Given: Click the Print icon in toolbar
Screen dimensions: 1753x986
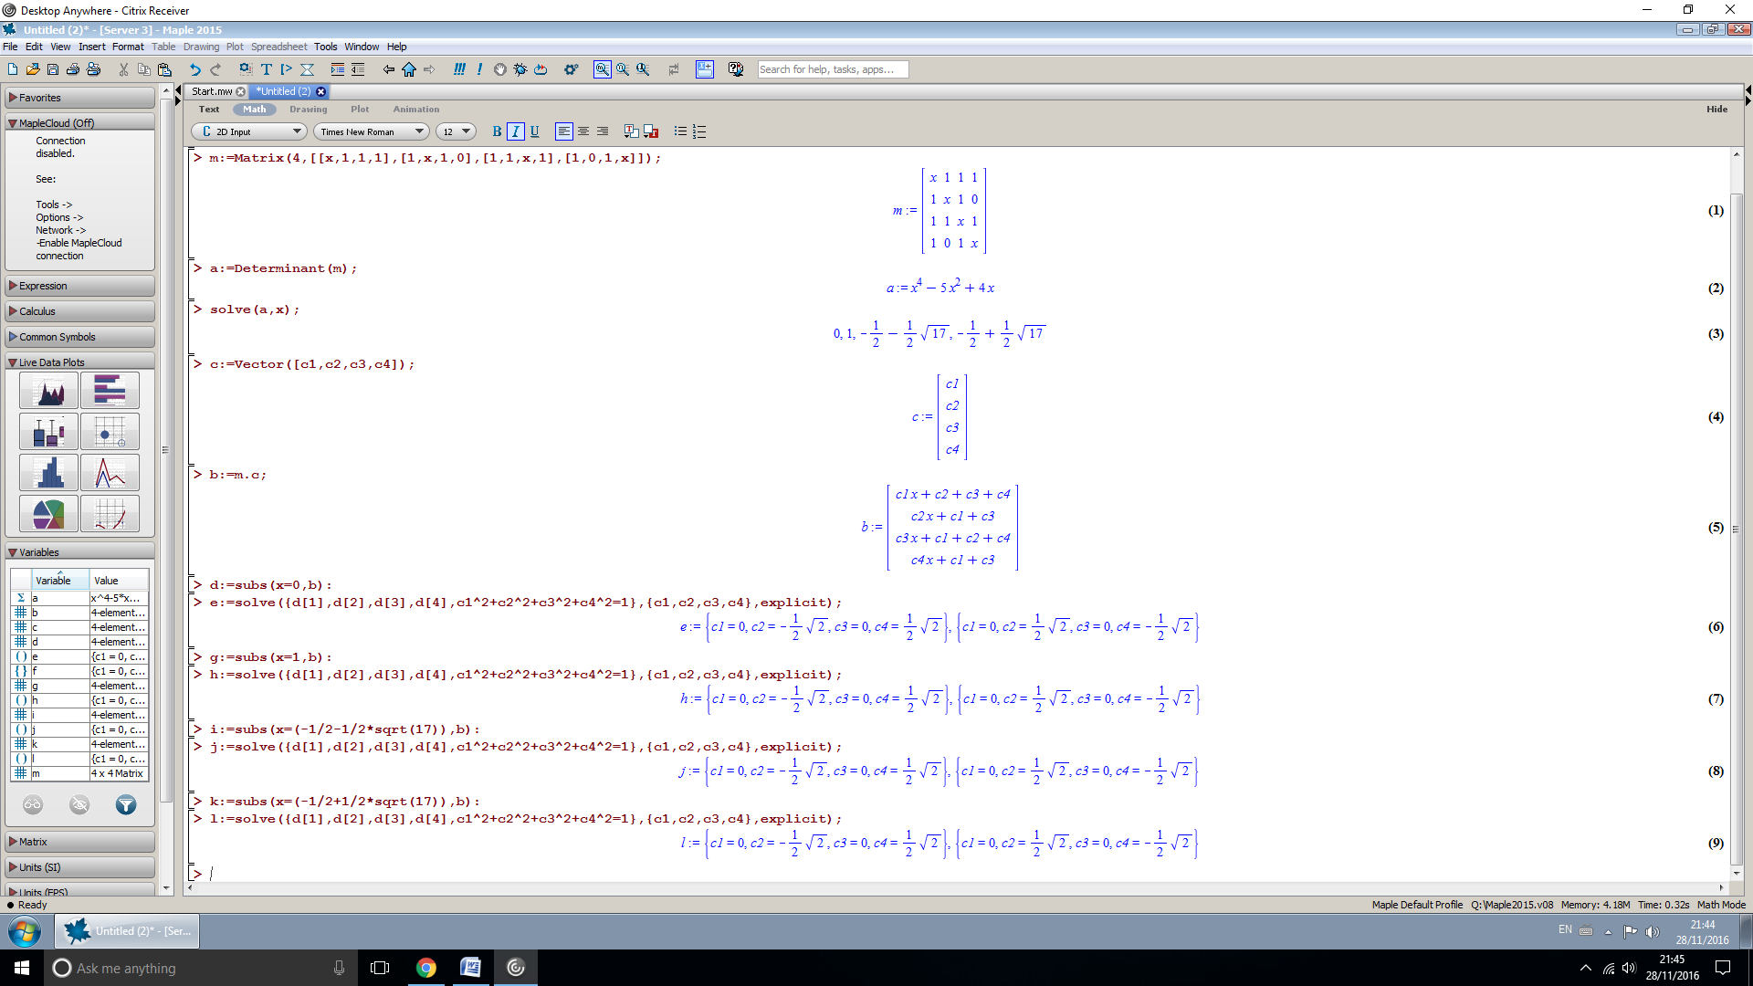Looking at the screenshot, I should click(x=73, y=69).
